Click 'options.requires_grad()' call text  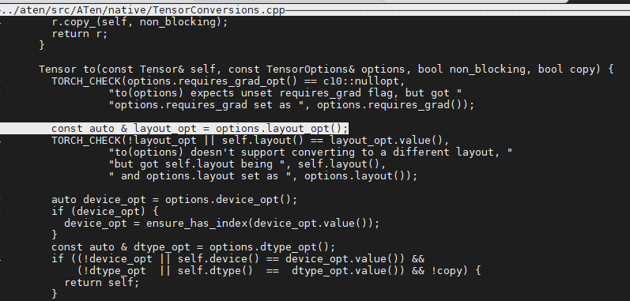[392, 105]
